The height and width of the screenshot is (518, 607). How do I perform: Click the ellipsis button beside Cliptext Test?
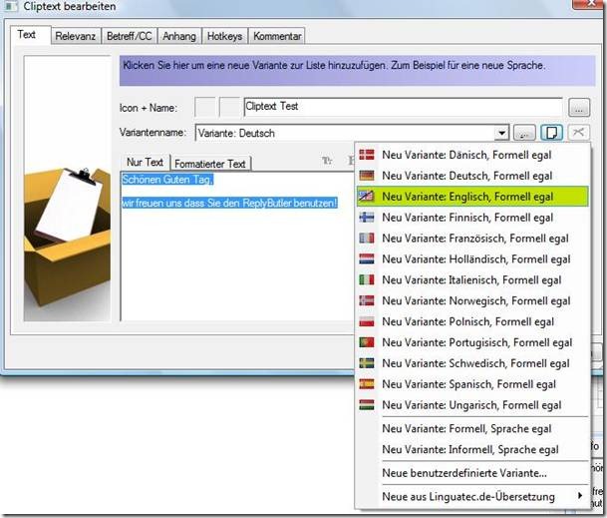click(579, 108)
